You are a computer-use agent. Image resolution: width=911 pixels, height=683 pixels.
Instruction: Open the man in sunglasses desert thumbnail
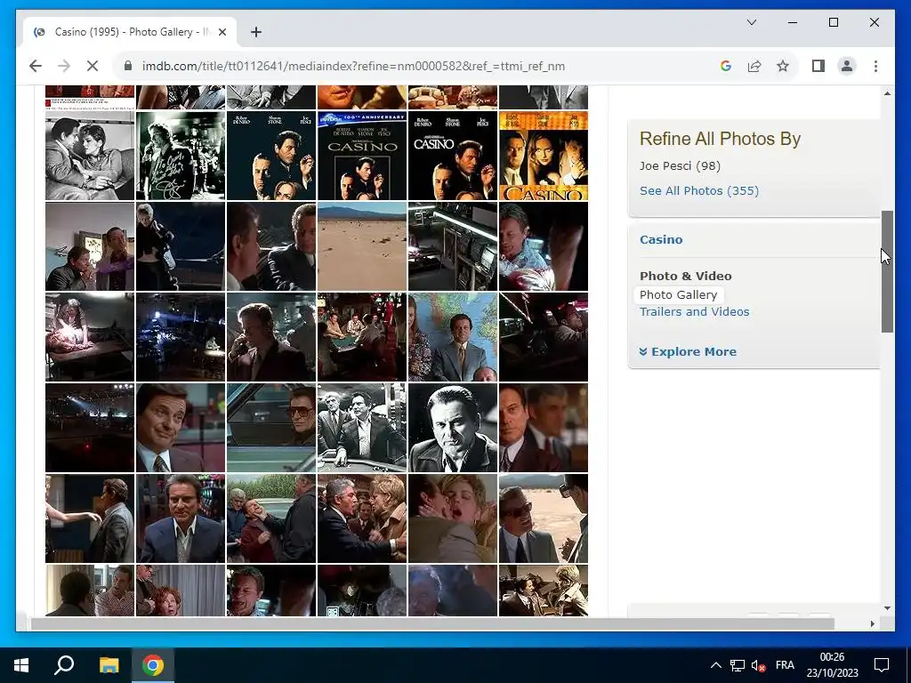pos(544,518)
